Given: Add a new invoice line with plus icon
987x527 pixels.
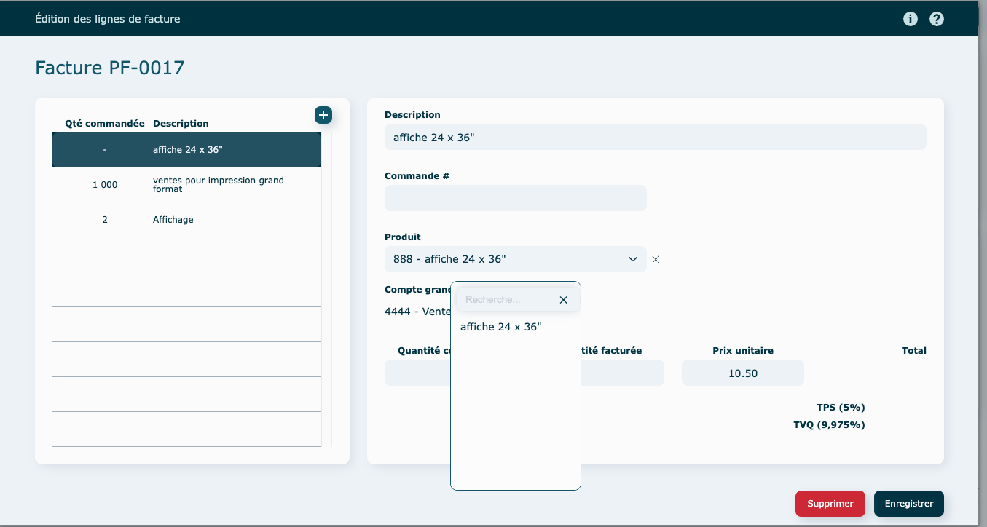Looking at the screenshot, I should pyautogui.click(x=323, y=115).
